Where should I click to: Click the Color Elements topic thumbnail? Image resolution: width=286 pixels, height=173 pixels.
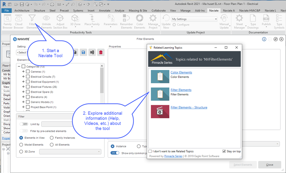(160, 77)
